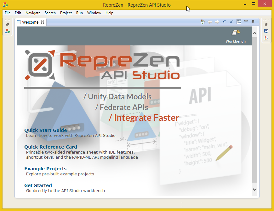
Task: Open the Run menu
Action: (x=79, y=13)
